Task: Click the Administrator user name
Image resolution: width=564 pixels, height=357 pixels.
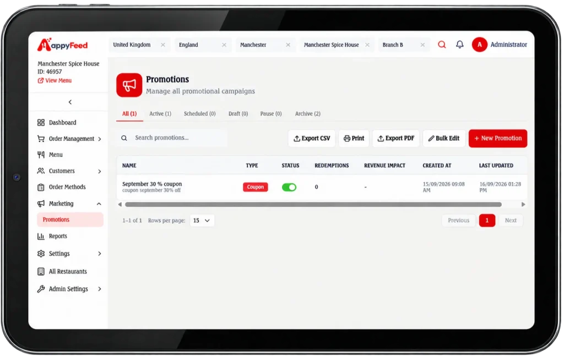Action: pos(508,45)
